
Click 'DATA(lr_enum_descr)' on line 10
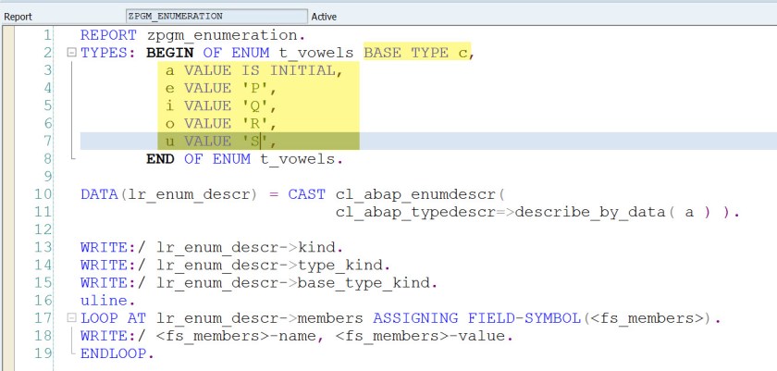[169, 194]
